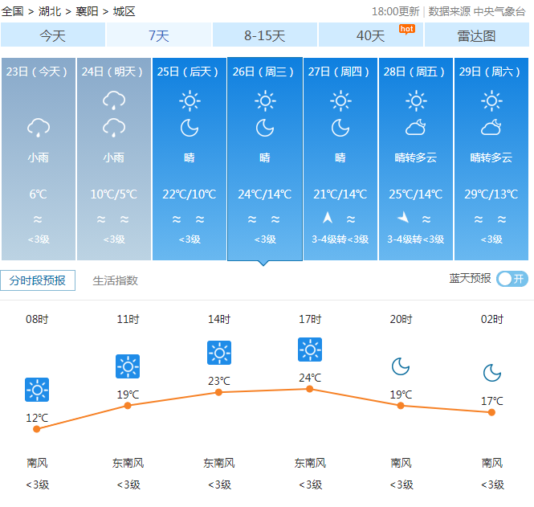The image size is (534, 507).
Task: Open the 8-15天 forecast tab
Action: click(265, 35)
